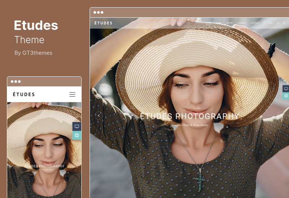Click the 'Etudes' title heading
Image resolution: width=289 pixels, height=198 pixels.
[36, 25]
